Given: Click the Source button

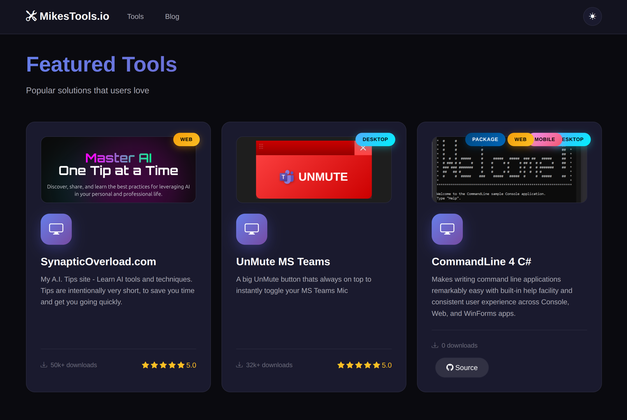Looking at the screenshot, I should pyautogui.click(x=462, y=367).
